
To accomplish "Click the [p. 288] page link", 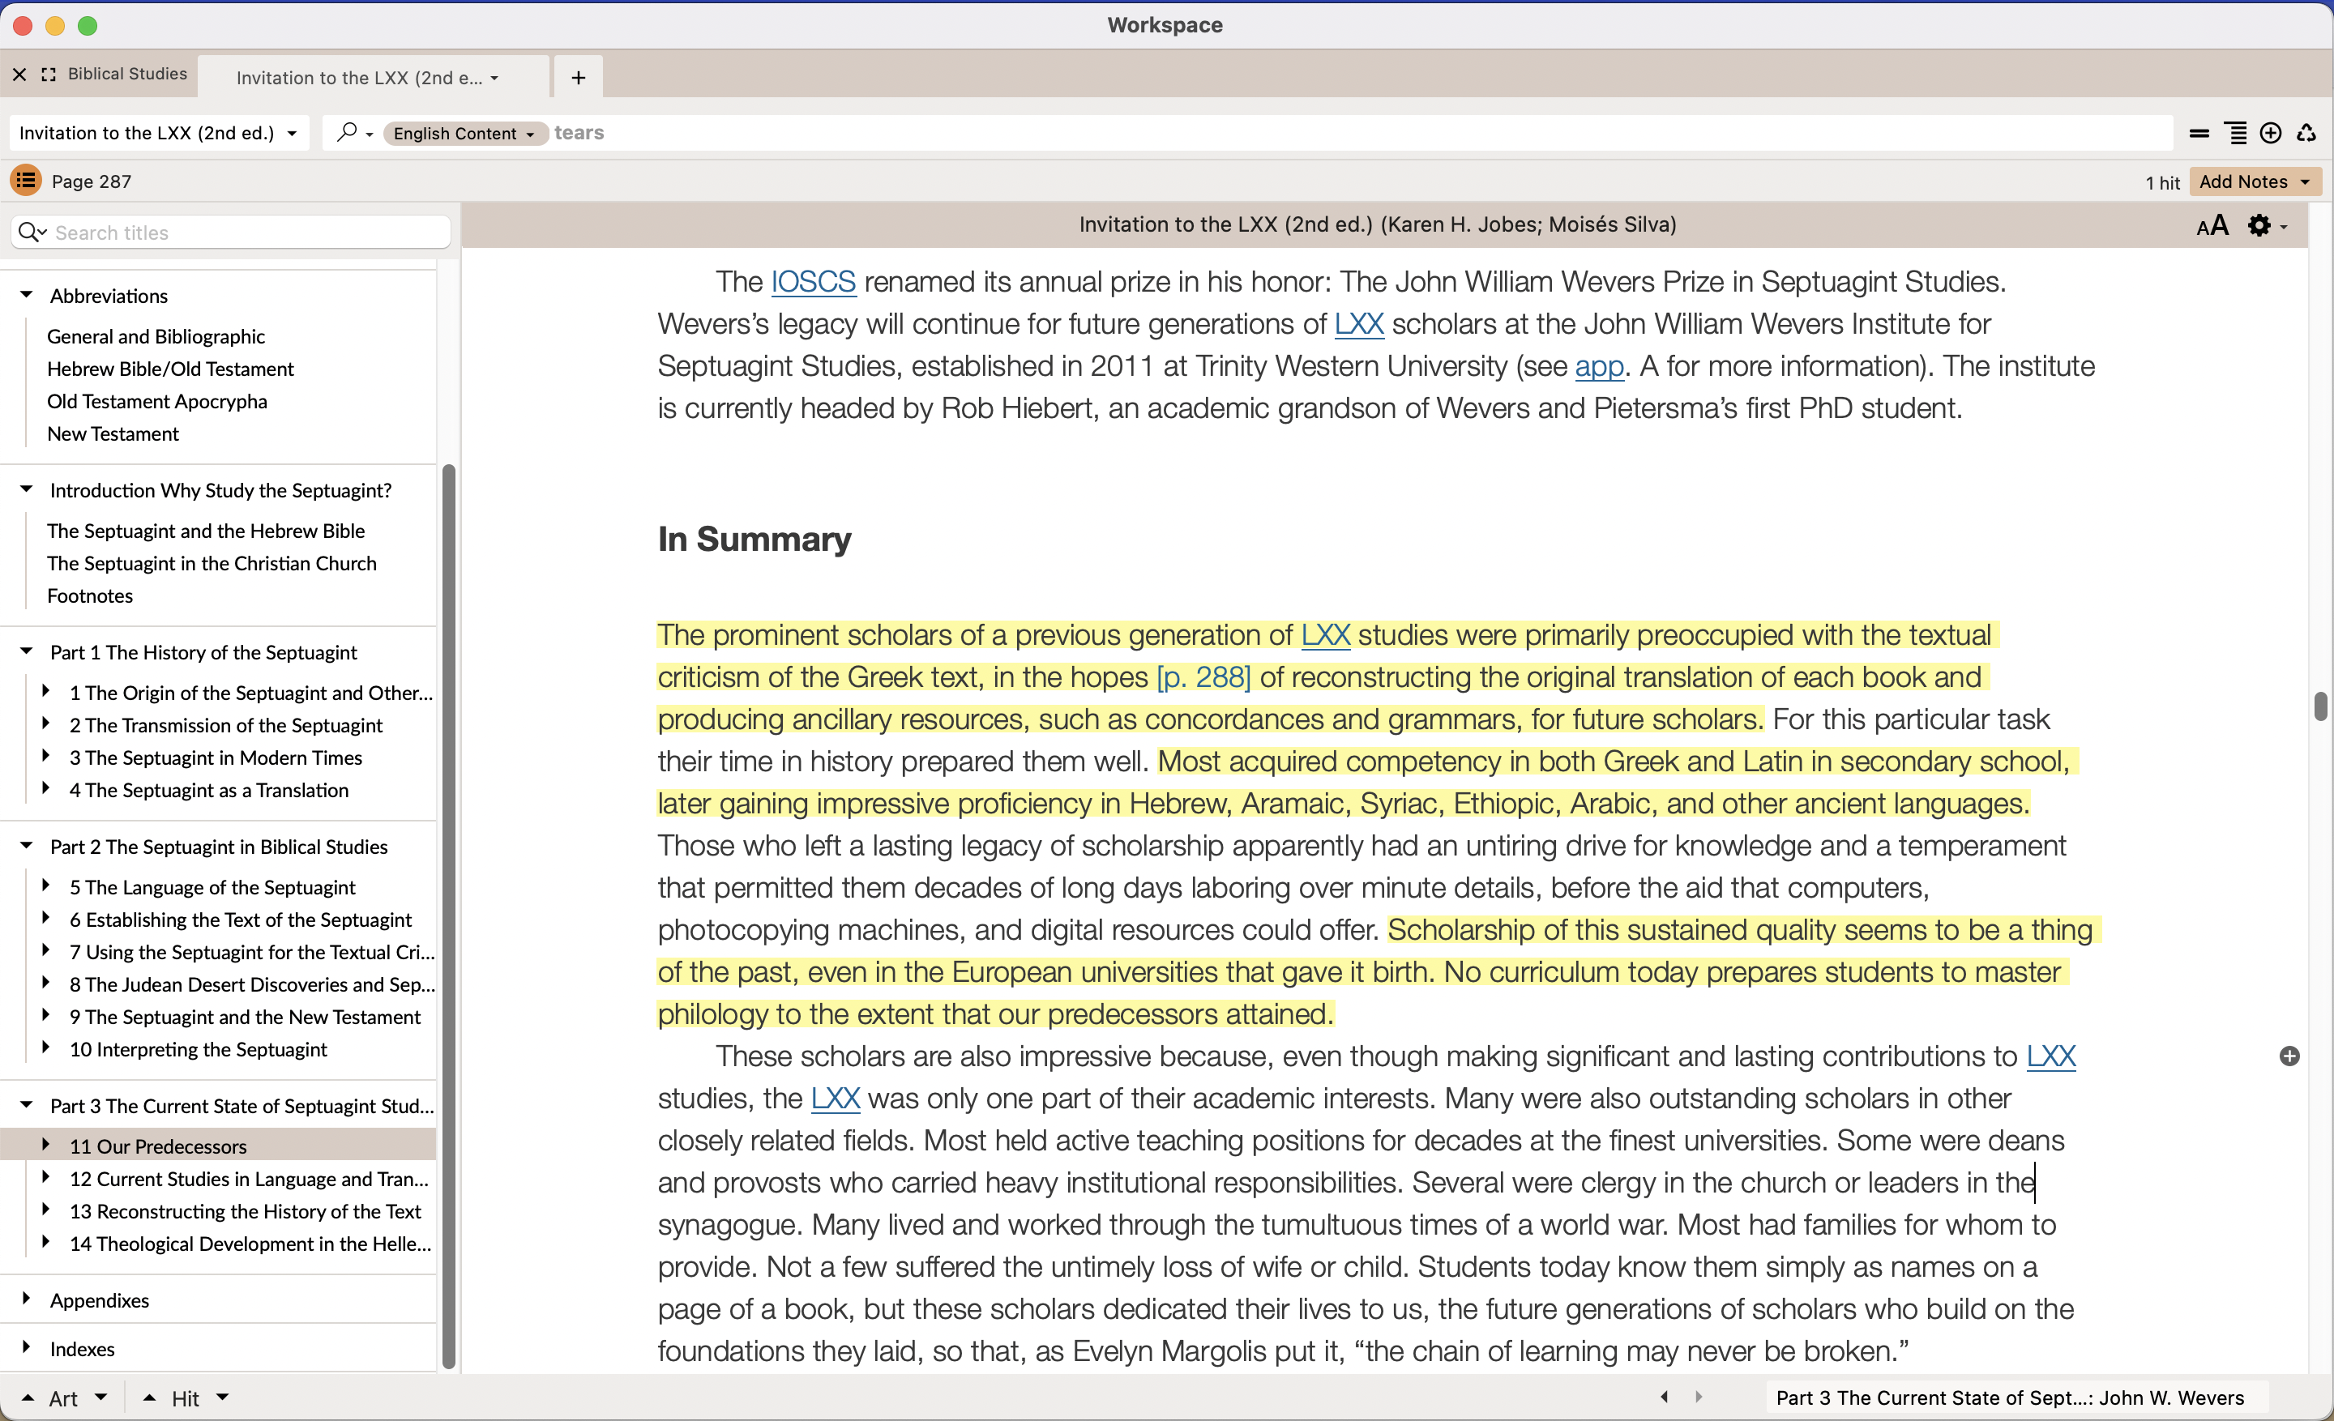I will [1203, 678].
